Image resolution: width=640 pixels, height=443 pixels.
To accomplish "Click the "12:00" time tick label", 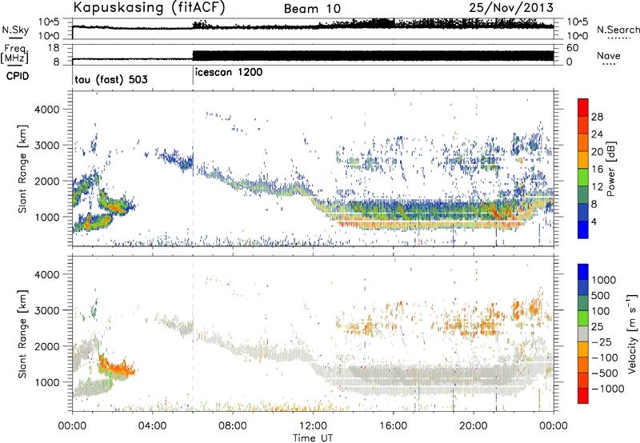I will [313, 426].
